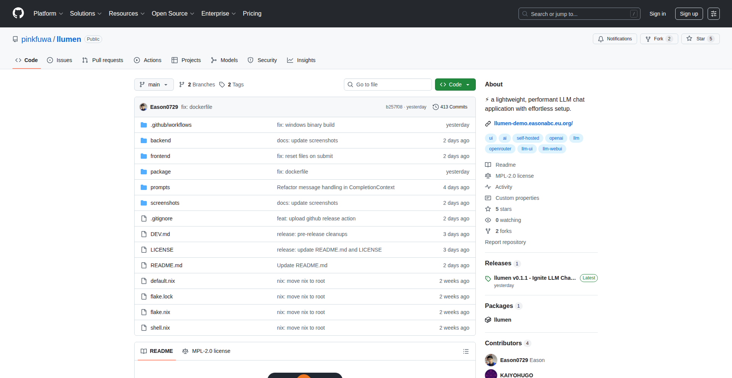Click the flake.lock file icon

click(x=144, y=297)
